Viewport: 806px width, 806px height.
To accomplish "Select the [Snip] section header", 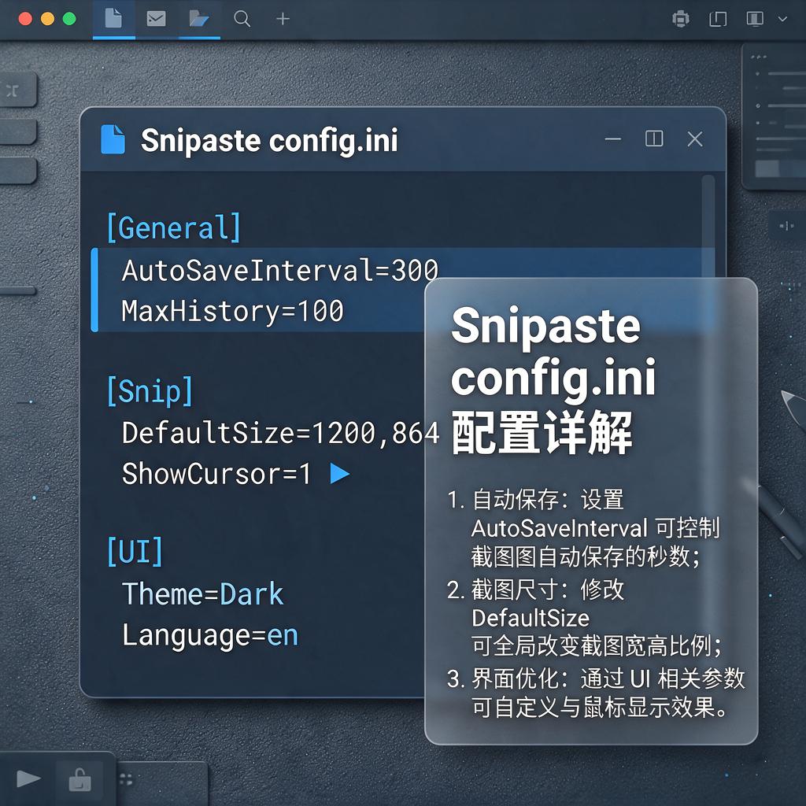I will (150, 390).
